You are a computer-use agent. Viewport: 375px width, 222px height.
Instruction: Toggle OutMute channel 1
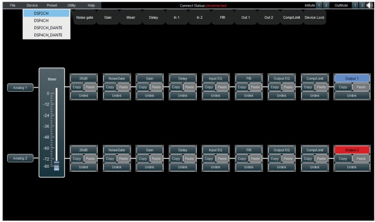pos(356,5)
